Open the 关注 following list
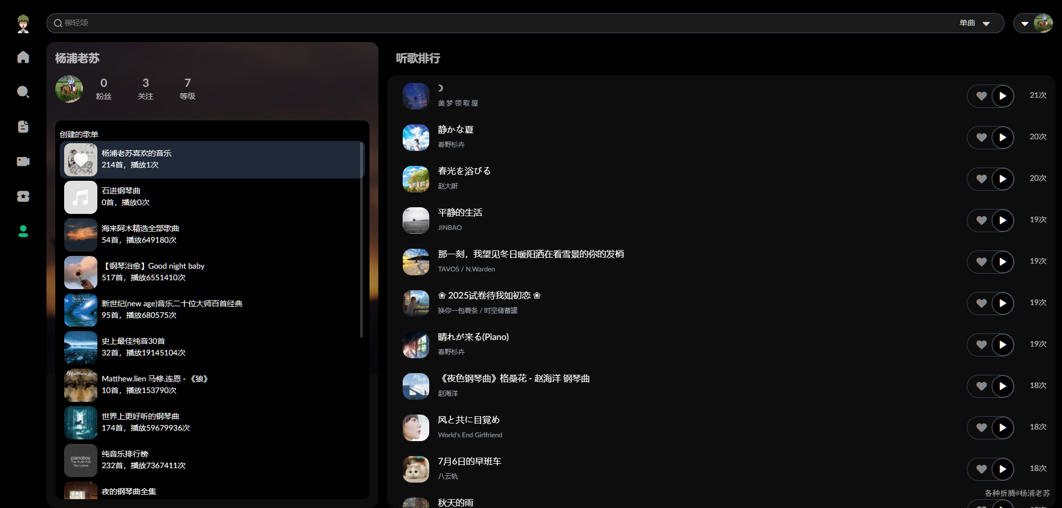 [x=145, y=88]
